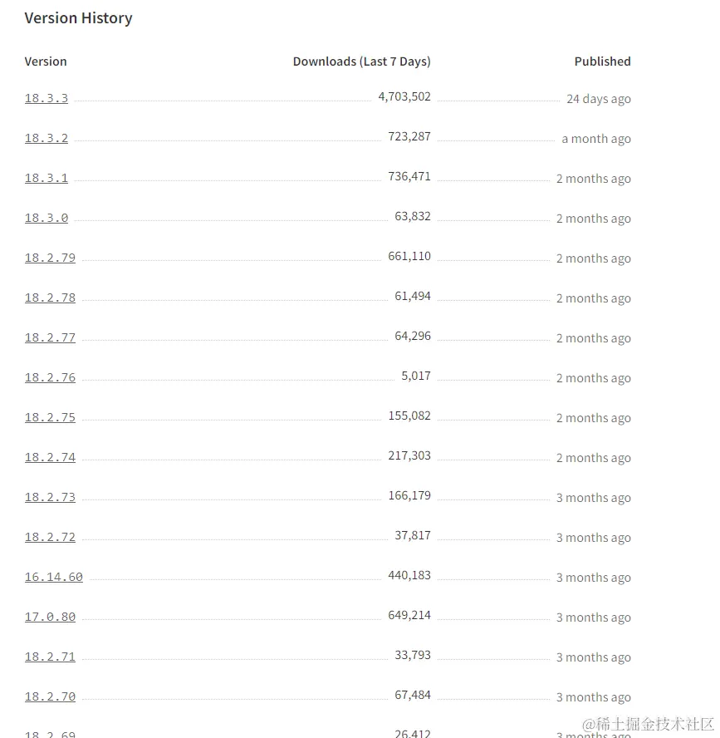Select version 18.2.71 link

click(50, 657)
